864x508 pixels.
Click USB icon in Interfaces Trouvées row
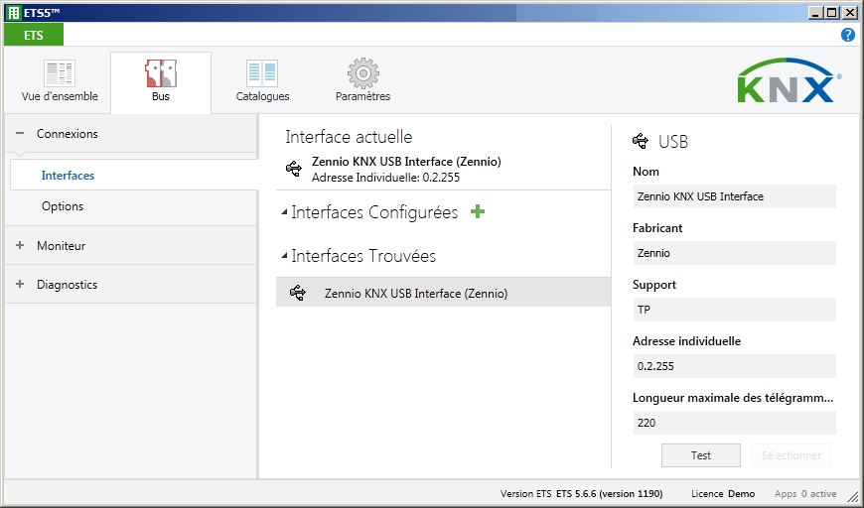click(x=298, y=293)
